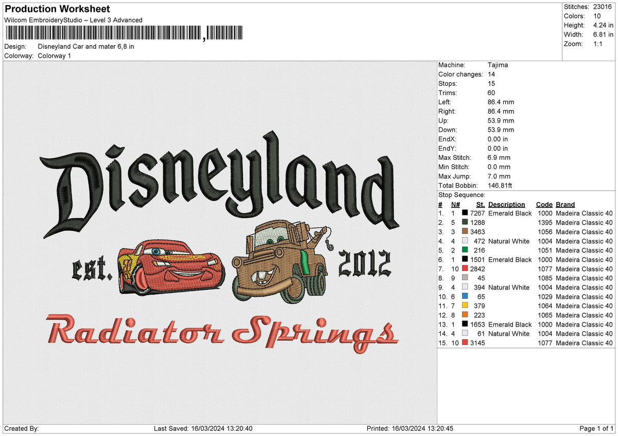Screen dimensions: 618x436
Task: Click the red swatch in stop row 15
Action: coord(465,343)
